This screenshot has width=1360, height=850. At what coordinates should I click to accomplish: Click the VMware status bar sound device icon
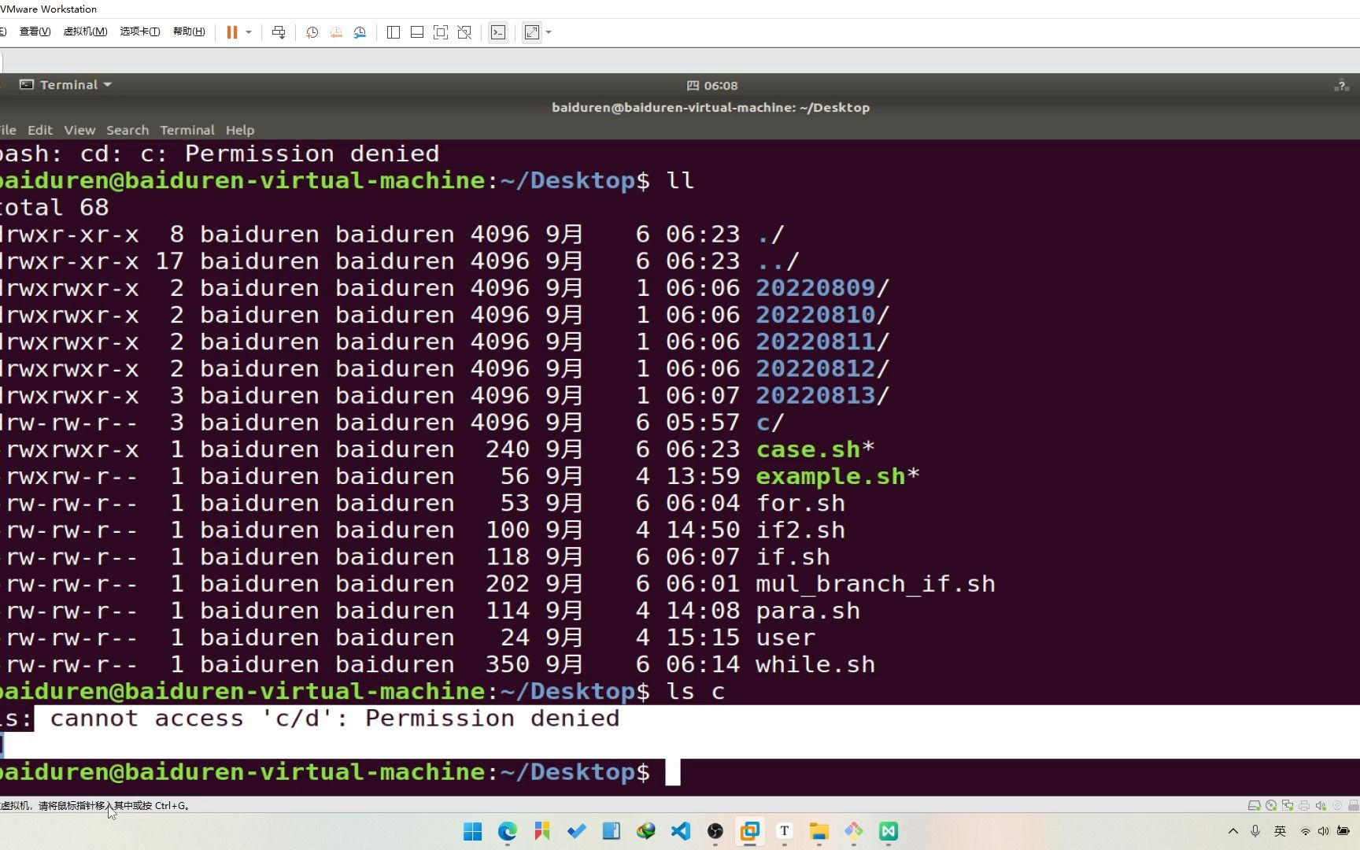click(1321, 806)
